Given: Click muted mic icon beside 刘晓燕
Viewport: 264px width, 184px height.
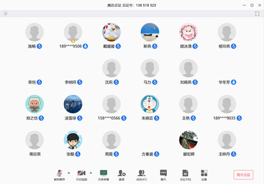Looking at the screenshot, I should click(195, 82).
